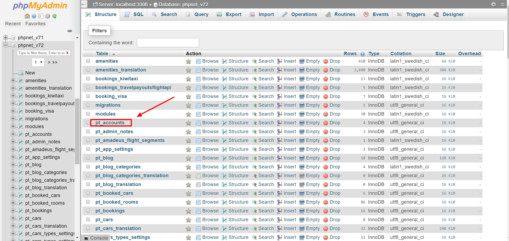The height and width of the screenshot is (241, 509).
Task: Check the pt_cars table checkbox
Action: point(88,220)
